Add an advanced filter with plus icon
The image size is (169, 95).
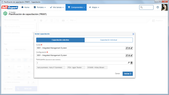34,82
